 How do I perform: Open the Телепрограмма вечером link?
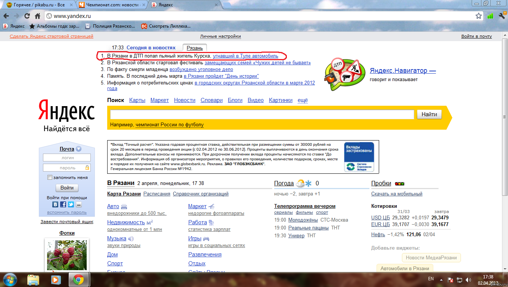[x=305, y=206]
